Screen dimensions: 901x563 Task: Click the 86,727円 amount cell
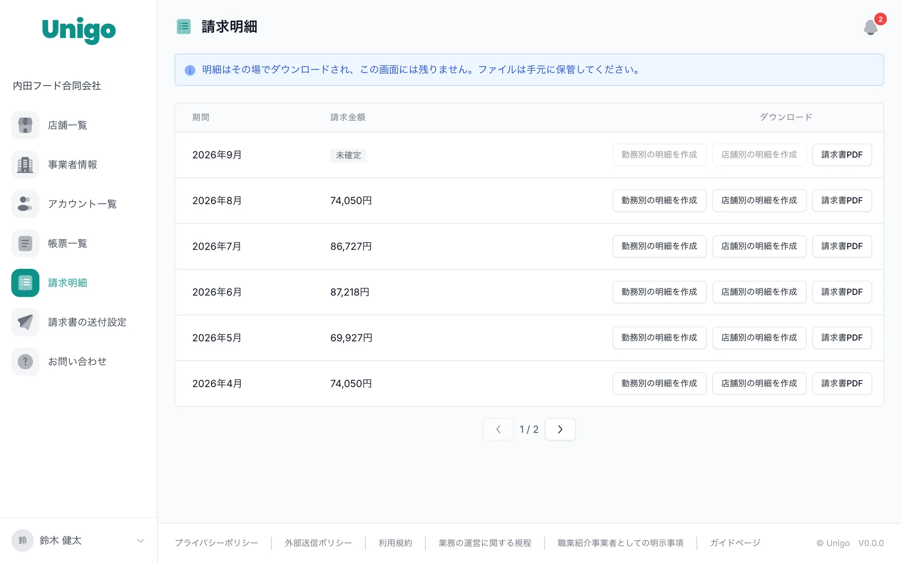[x=351, y=246]
